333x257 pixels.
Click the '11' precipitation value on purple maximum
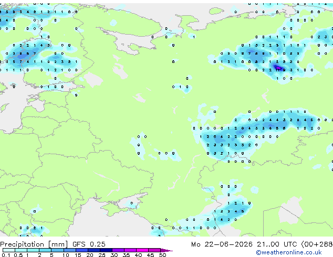(277, 70)
